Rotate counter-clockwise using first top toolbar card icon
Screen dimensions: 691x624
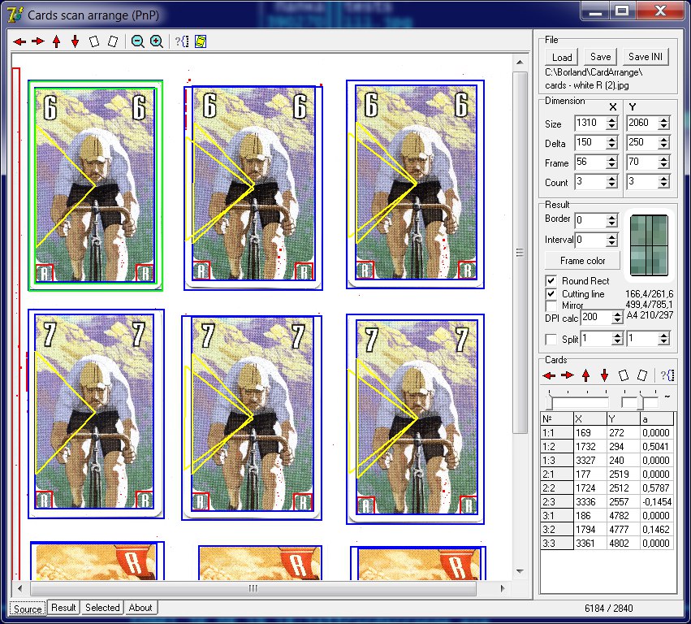pos(94,41)
